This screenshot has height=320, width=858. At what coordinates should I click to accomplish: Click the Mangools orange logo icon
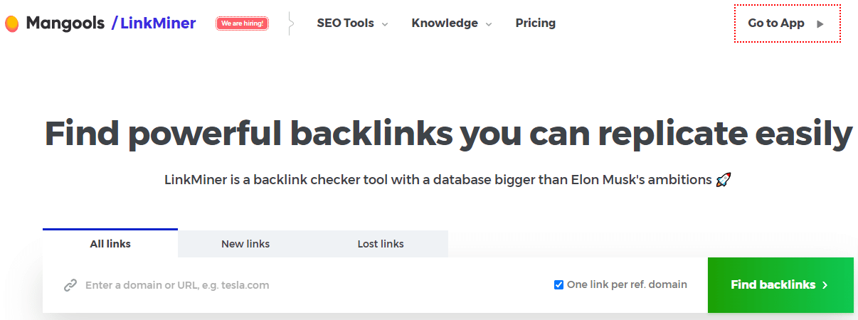coord(11,23)
